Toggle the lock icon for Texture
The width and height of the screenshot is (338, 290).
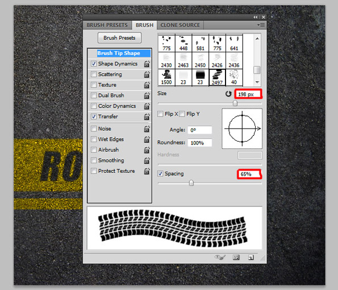click(x=147, y=85)
